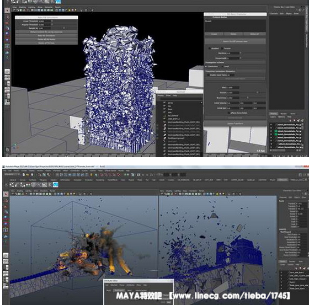309x305 pixels.
Task: Switch lower Maya to Single Perspective layout
Action: tap(6, 255)
